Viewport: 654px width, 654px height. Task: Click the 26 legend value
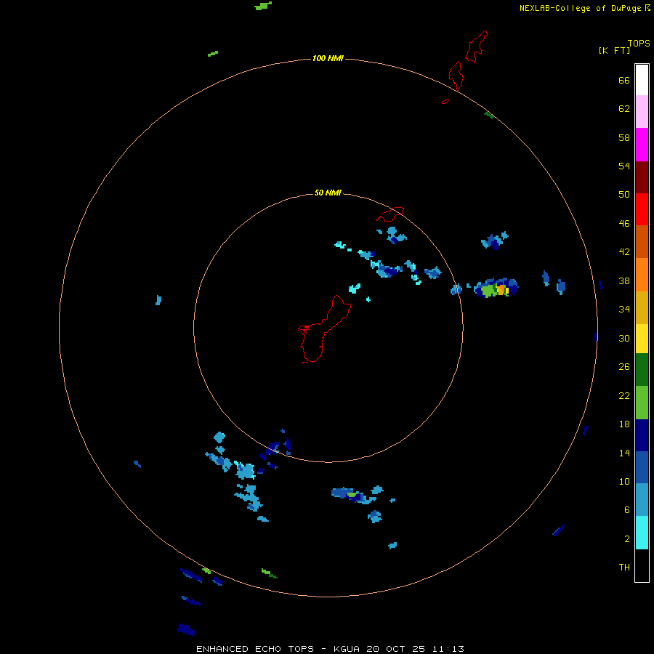[624, 367]
